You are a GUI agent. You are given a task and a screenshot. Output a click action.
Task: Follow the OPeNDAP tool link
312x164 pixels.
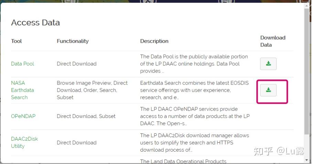23,116
